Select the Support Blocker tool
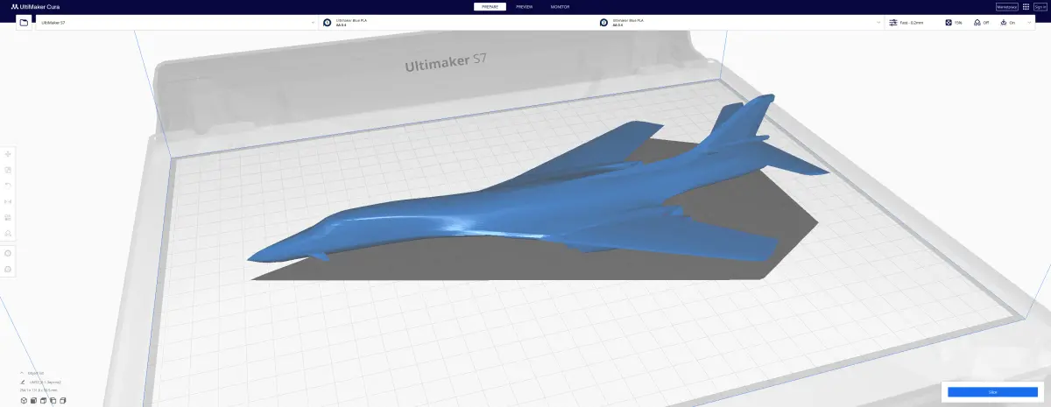 [x=8, y=233]
